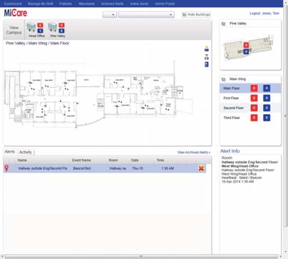Viewport: 288px width, 259px height.
Task: Click the BeaconTest event name cell
Action: coord(82,168)
